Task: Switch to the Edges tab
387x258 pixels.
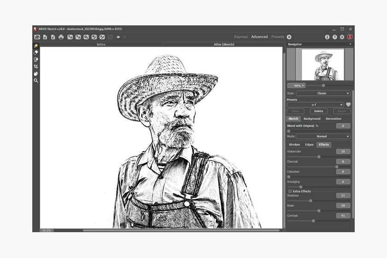Action: [x=309, y=145]
